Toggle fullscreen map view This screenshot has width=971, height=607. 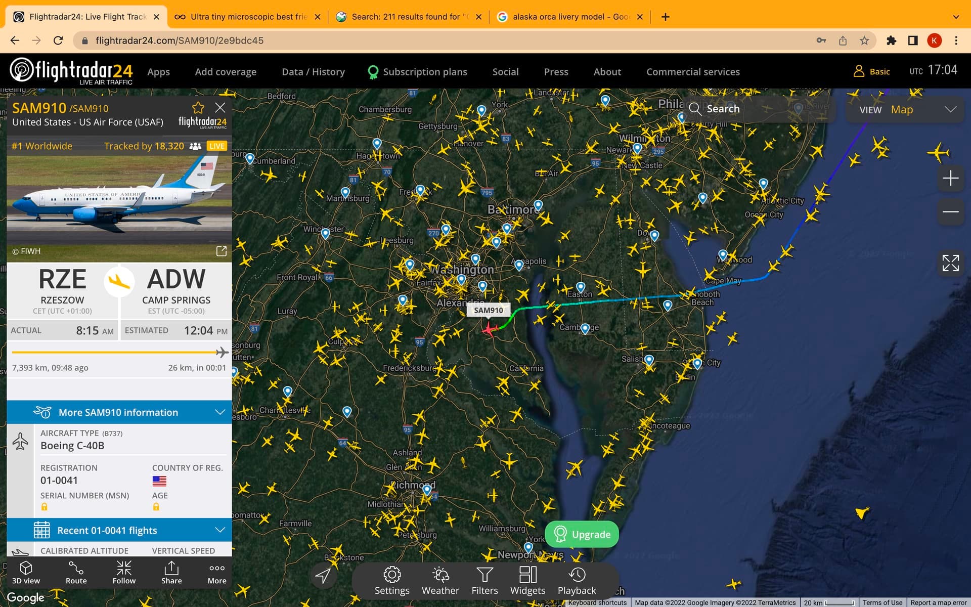pyautogui.click(x=950, y=263)
